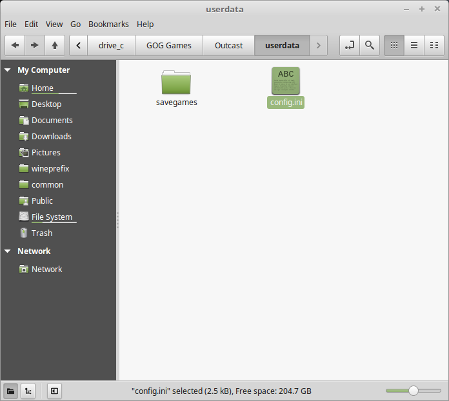Show Treeview sidebar button in status bar

(x=28, y=391)
